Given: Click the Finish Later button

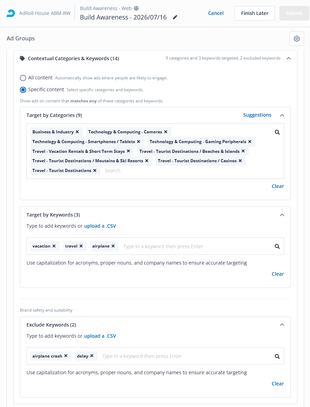Looking at the screenshot, I should [255, 13].
